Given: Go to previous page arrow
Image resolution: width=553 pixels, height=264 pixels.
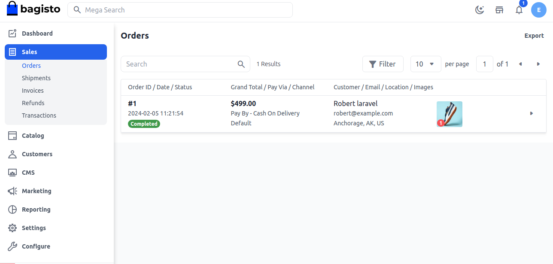Looking at the screenshot, I should 520,64.
